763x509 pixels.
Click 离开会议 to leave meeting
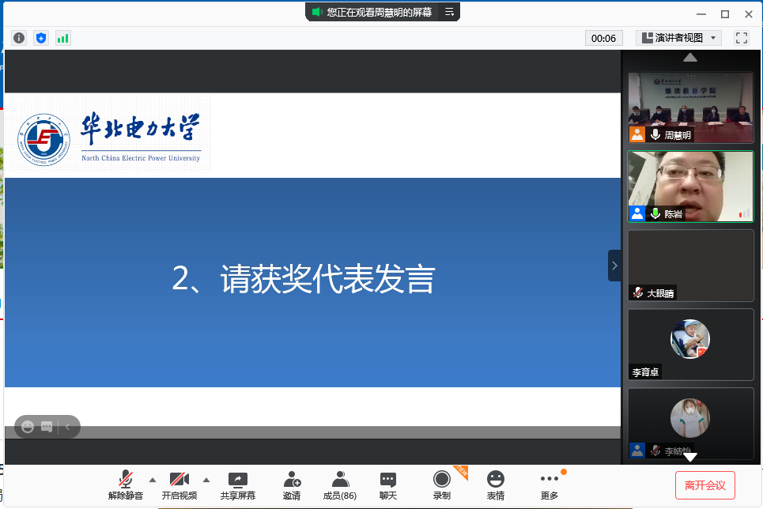point(704,485)
